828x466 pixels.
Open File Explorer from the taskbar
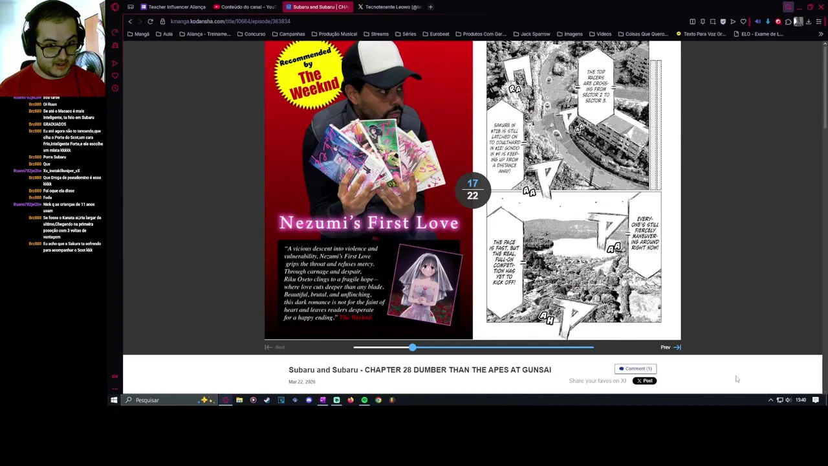pyautogui.click(x=239, y=400)
